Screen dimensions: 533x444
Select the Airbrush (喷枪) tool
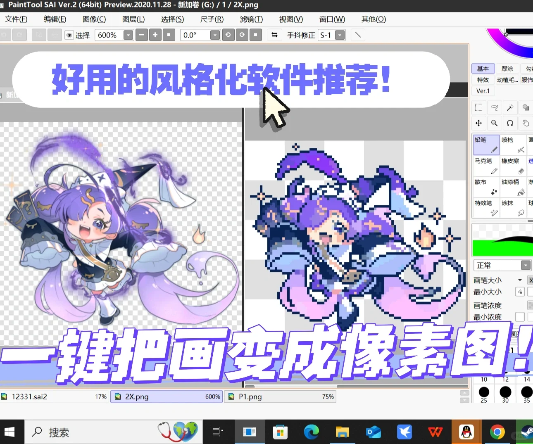(x=513, y=145)
